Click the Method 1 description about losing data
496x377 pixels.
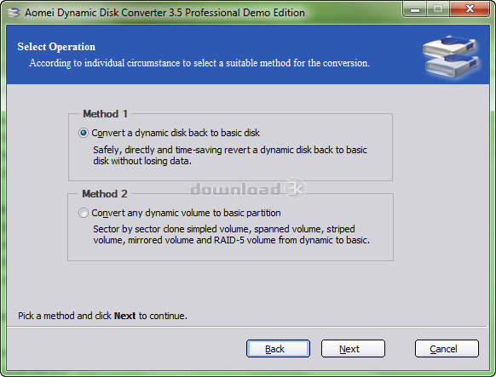[x=230, y=156]
